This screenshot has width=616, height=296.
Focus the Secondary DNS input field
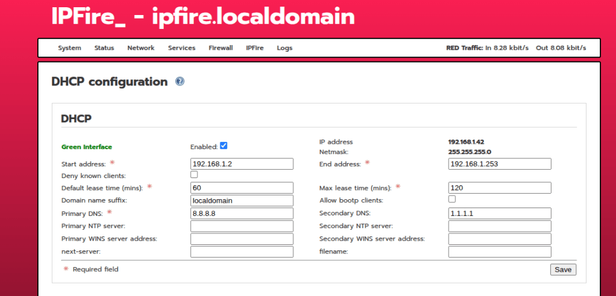pyautogui.click(x=499, y=213)
